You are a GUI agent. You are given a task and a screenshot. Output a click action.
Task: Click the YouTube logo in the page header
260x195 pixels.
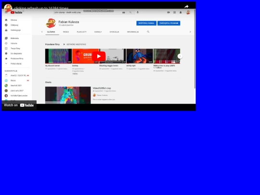pyautogui.click(x=16, y=13)
